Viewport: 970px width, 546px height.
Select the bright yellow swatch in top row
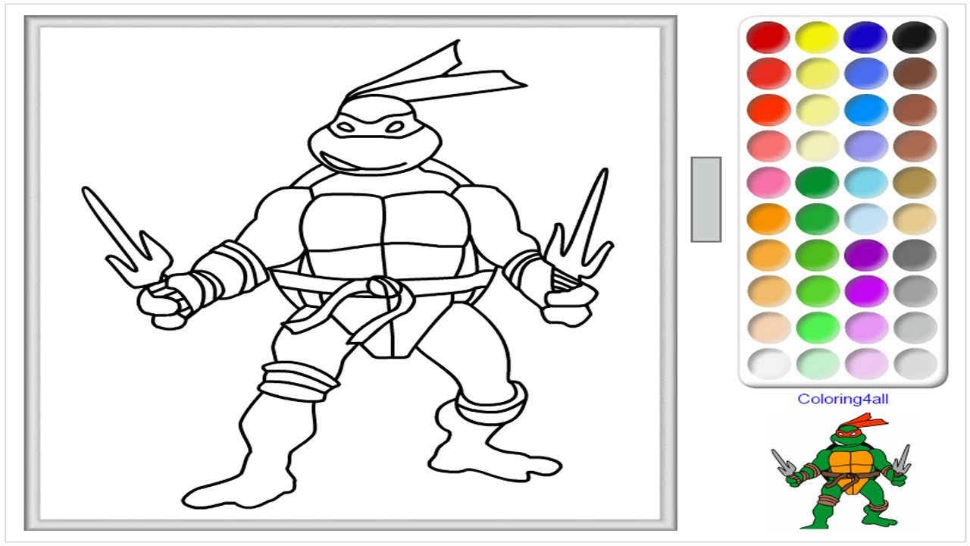point(817,37)
